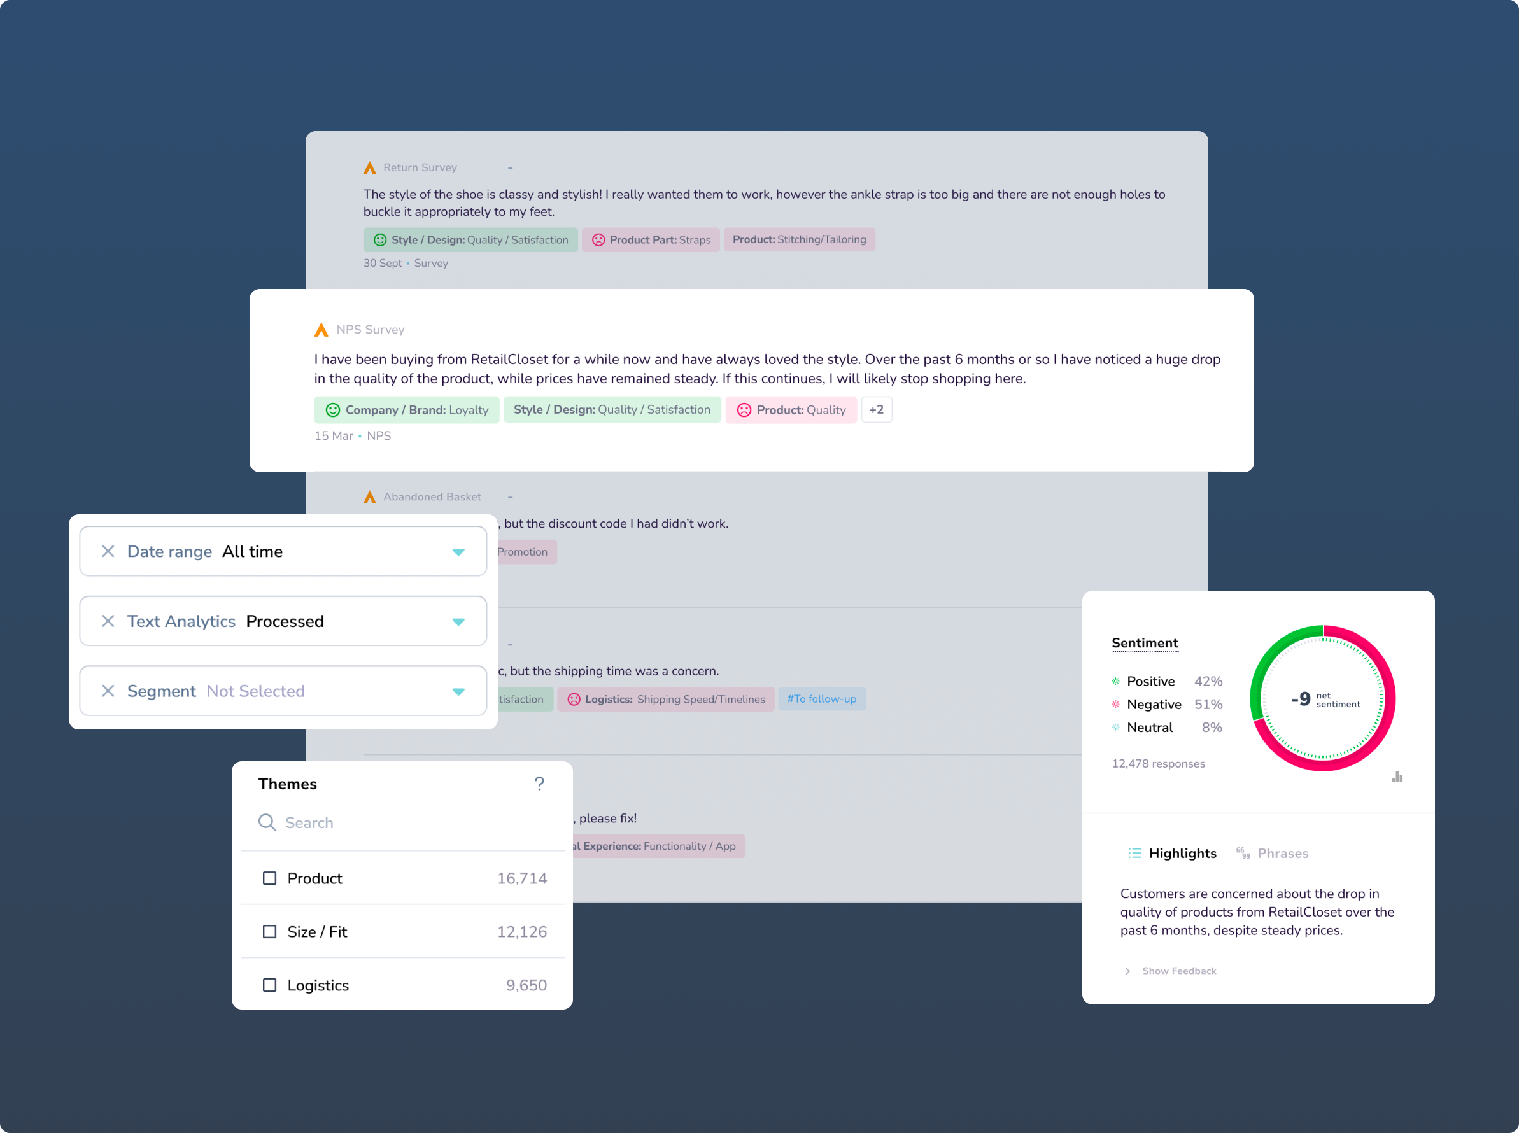The width and height of the screenshot is (1519, 1133).
Task: Reveal extra tags via the +2 button
Action: click(877, 409)
